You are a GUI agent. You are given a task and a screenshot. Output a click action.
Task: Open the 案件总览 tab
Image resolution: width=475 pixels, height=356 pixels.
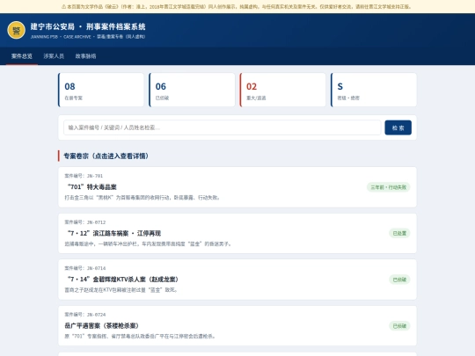(x=22, y=56)
